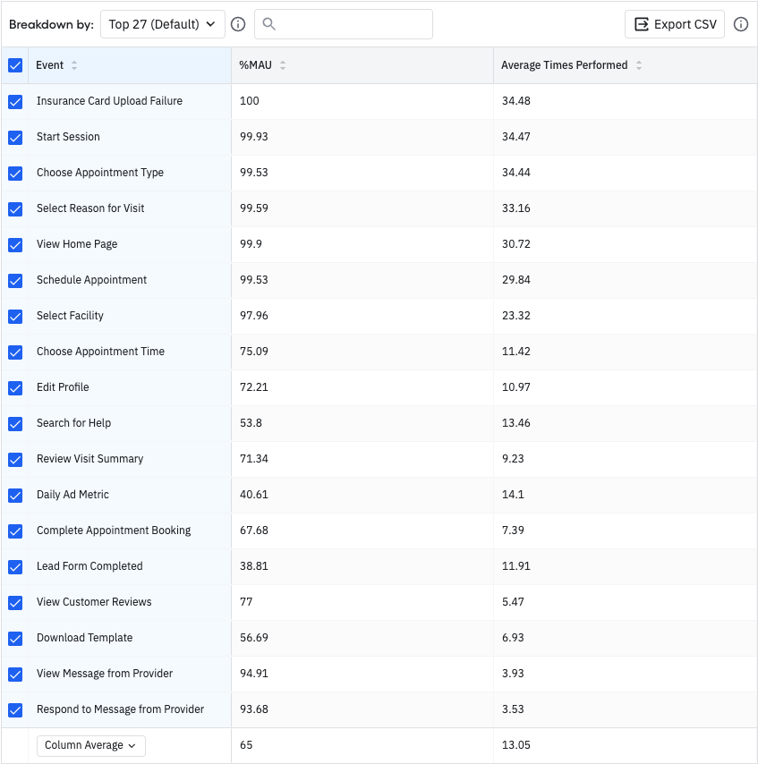Click info icon next to Breakdown dropdown
The width and height of the screenshot is (758, 764).
[x=238, y=24]
